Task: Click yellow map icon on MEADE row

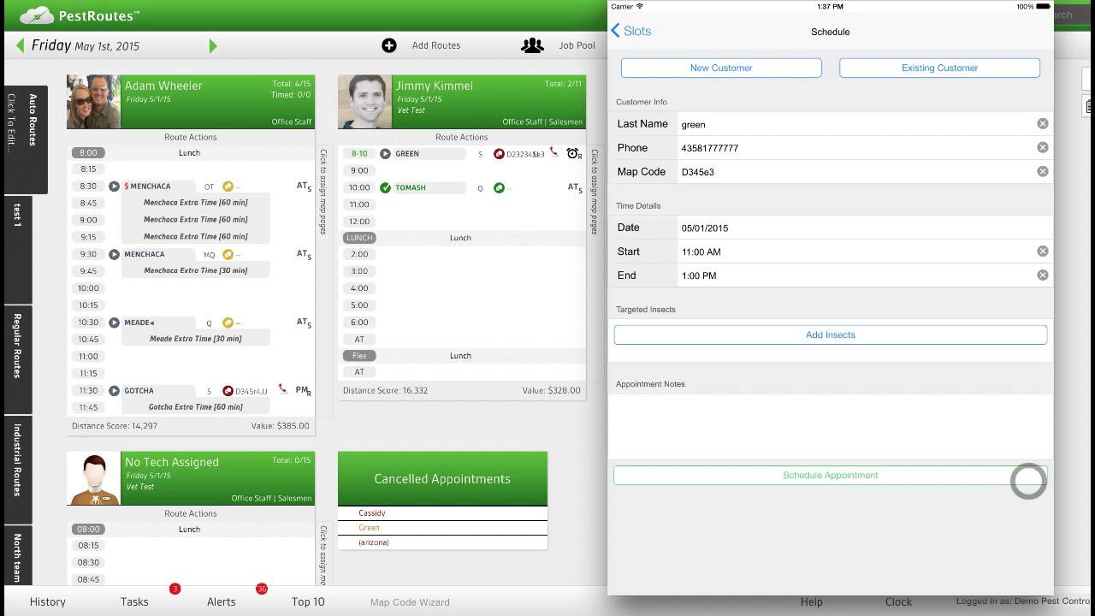Action: [x=228, y=323]
